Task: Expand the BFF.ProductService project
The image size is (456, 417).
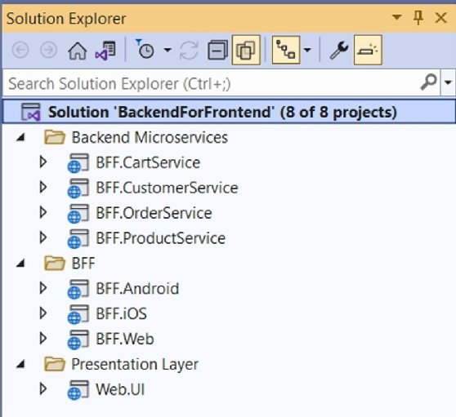Action: (x=43, y=237)
